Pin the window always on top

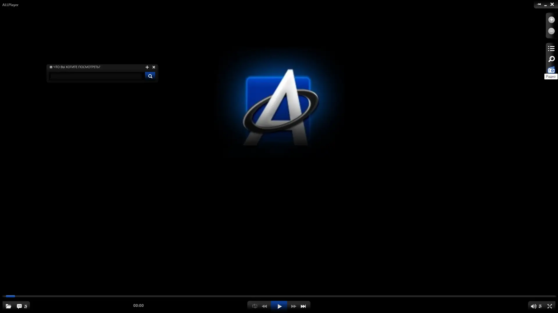tap(539, 4)
